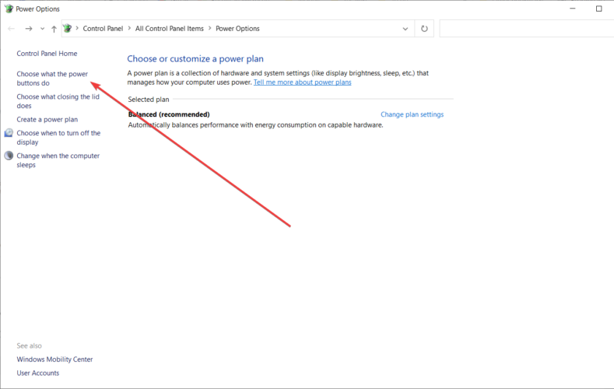Click the Forward navigation arrow

click(x=29, y=29)
